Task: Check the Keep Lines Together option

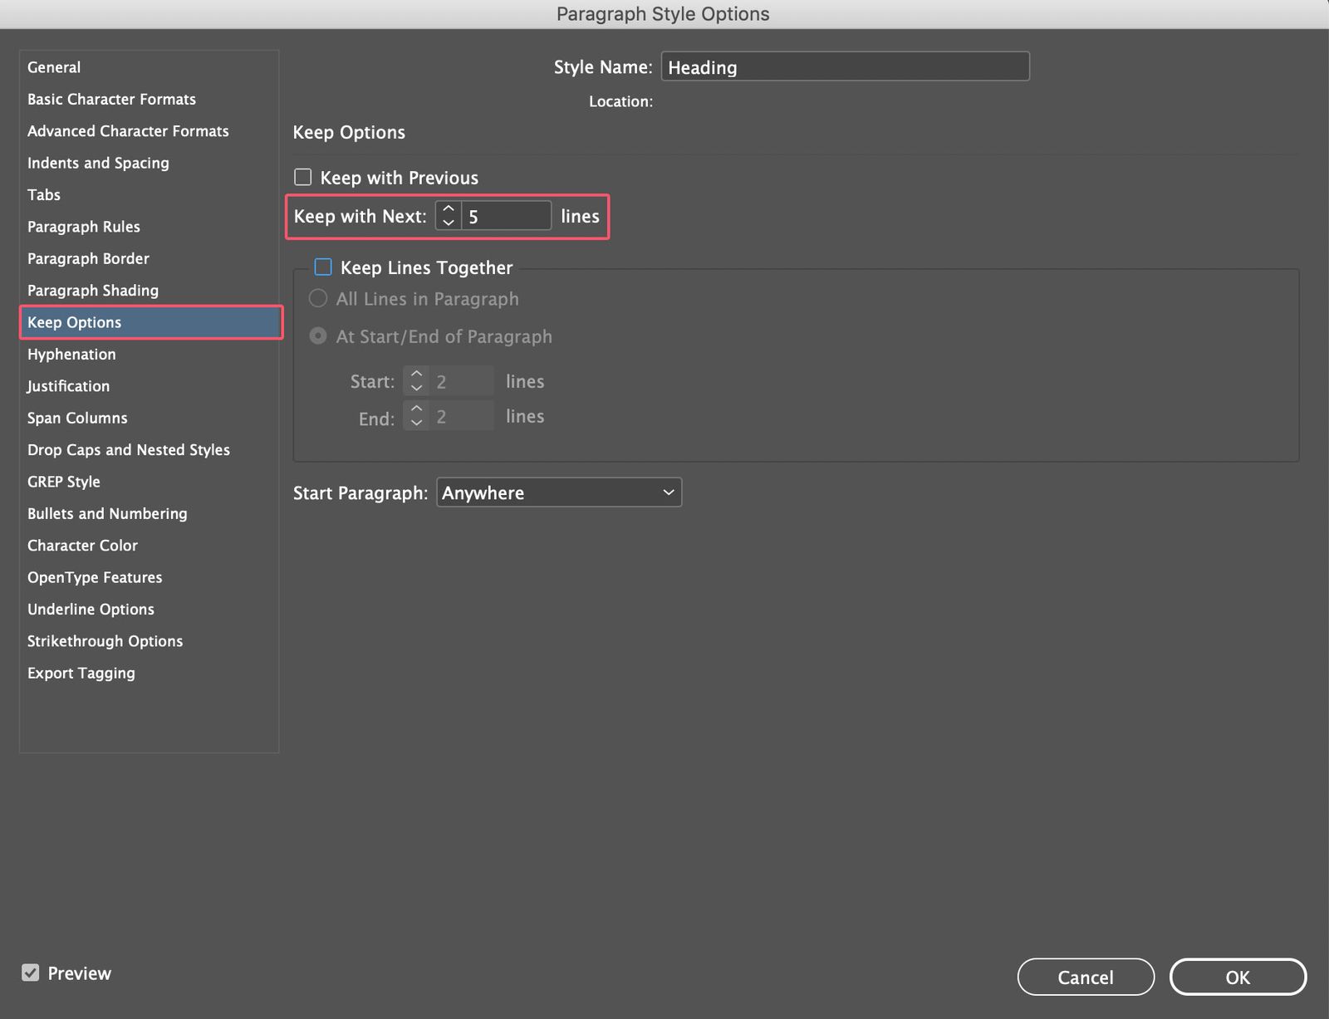Action: 323,267
